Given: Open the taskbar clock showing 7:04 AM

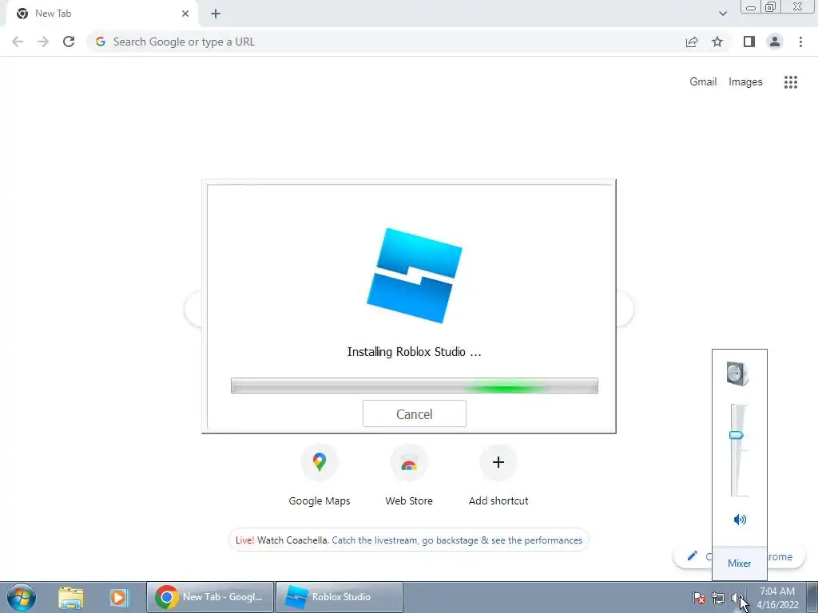Looking at the screenshot, I should click(x=777, y=598).
